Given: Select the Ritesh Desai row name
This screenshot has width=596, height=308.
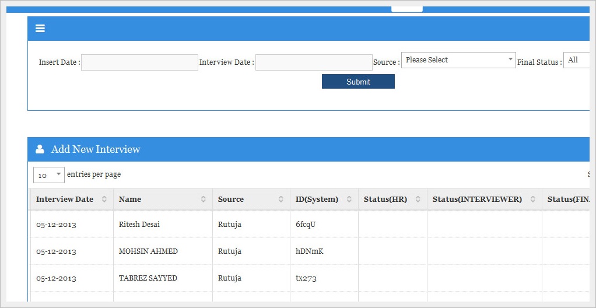Looking at the screenshot, I should click(139, 225).
